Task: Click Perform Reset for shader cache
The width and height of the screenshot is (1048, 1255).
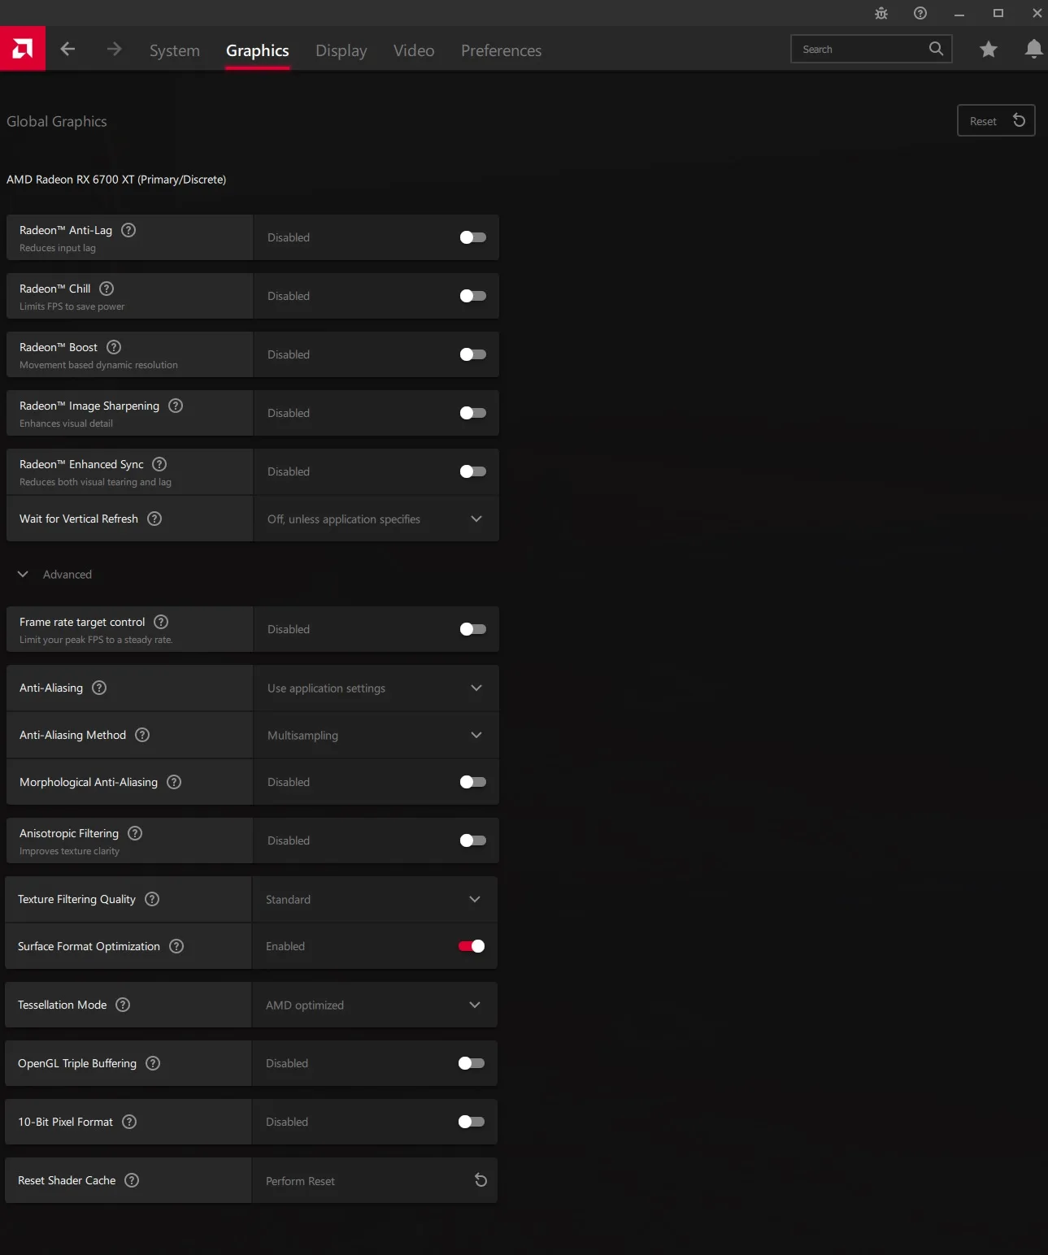Action: (x=375, y=1180)
